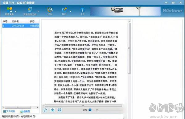The image size is (185, 119).
Task: Click the zoom slider handle
Action: pos(97,110)
